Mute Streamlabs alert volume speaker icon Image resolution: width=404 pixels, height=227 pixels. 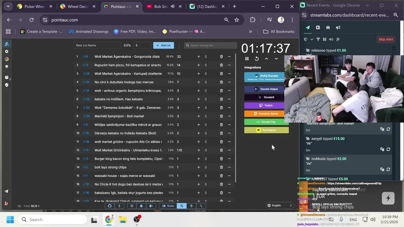pos(331,39)
